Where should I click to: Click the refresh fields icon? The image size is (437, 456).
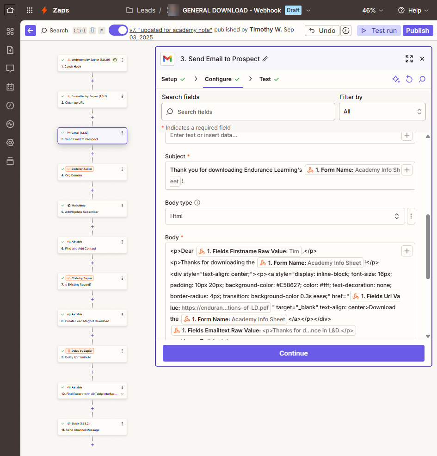409,79
